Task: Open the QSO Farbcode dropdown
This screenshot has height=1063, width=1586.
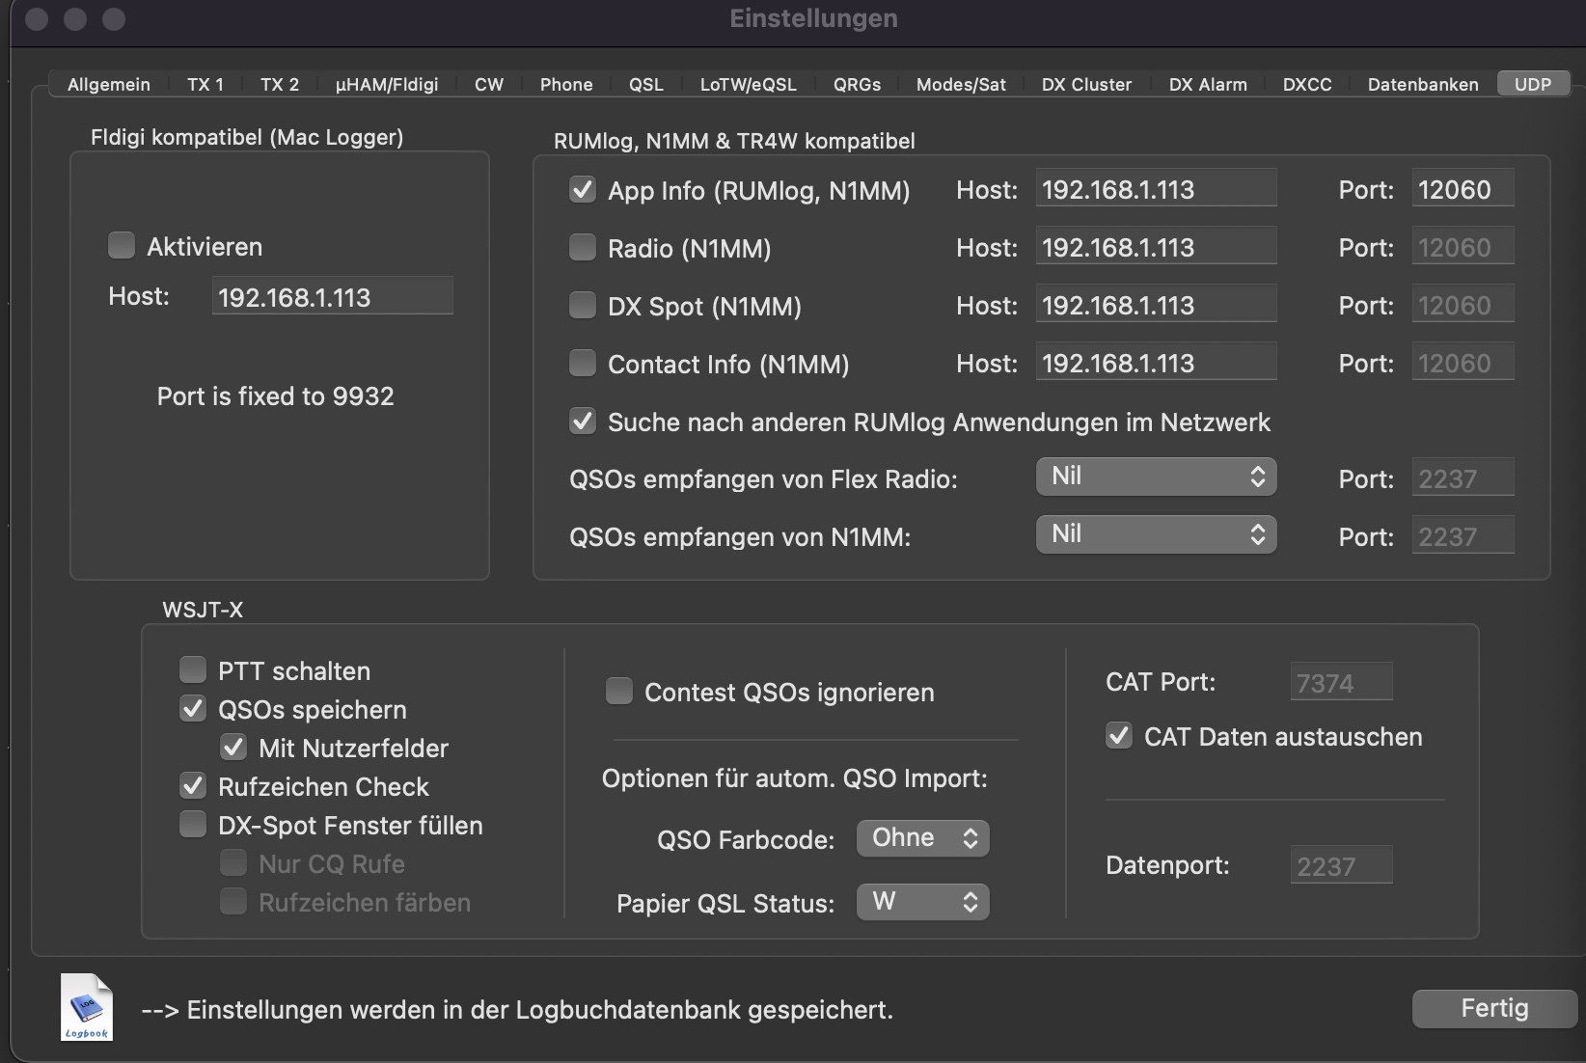Action: click(x=923, y=838)
